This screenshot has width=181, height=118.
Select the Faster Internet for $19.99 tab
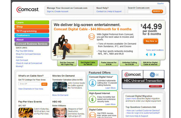pyautogui.click(x=109, y=63)
